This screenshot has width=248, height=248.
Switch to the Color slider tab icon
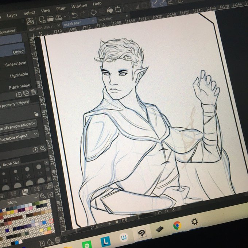coord(13,194)
